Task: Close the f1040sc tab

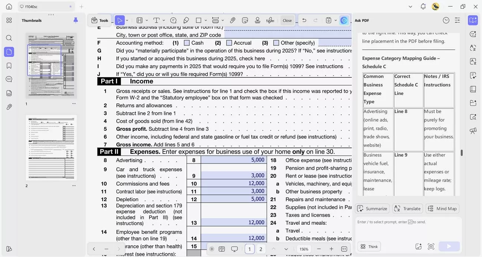Action: point(70,7)
